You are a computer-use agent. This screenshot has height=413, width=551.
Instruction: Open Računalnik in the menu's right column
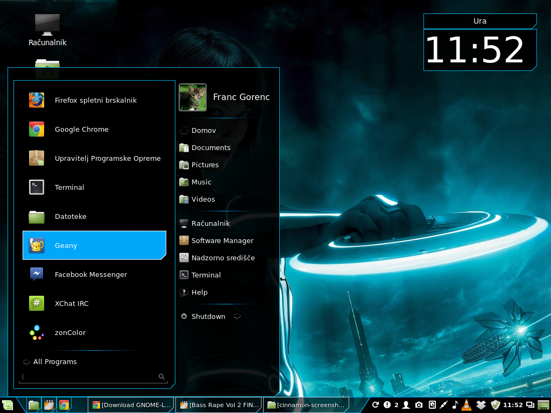[x=204, y=223]
